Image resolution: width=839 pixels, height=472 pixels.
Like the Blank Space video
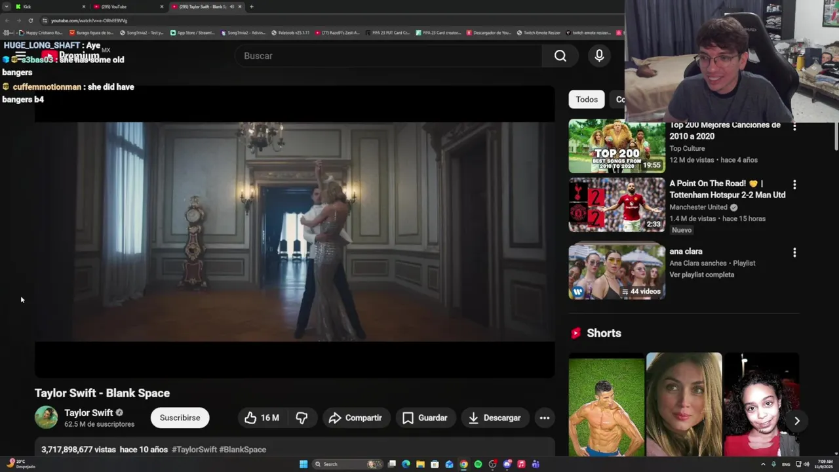point(262,418)
